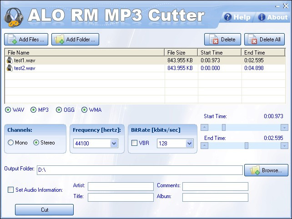The image size is (292, 219).
Task: Click the End Time slider thumb
Action: tap(247, 145)
